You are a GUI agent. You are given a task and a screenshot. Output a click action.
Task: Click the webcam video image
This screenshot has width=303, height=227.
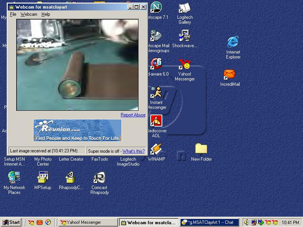click(x=78, y=65)
